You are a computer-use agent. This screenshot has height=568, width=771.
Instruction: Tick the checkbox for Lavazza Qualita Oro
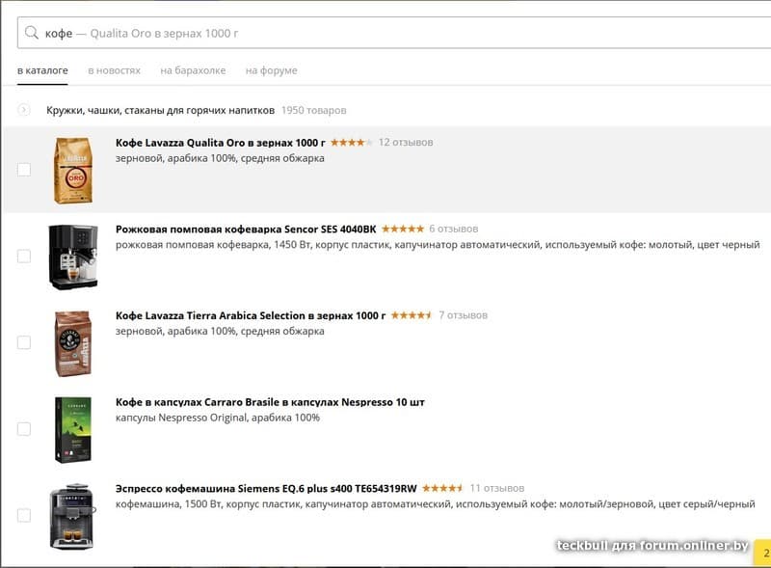coord(24,170)
